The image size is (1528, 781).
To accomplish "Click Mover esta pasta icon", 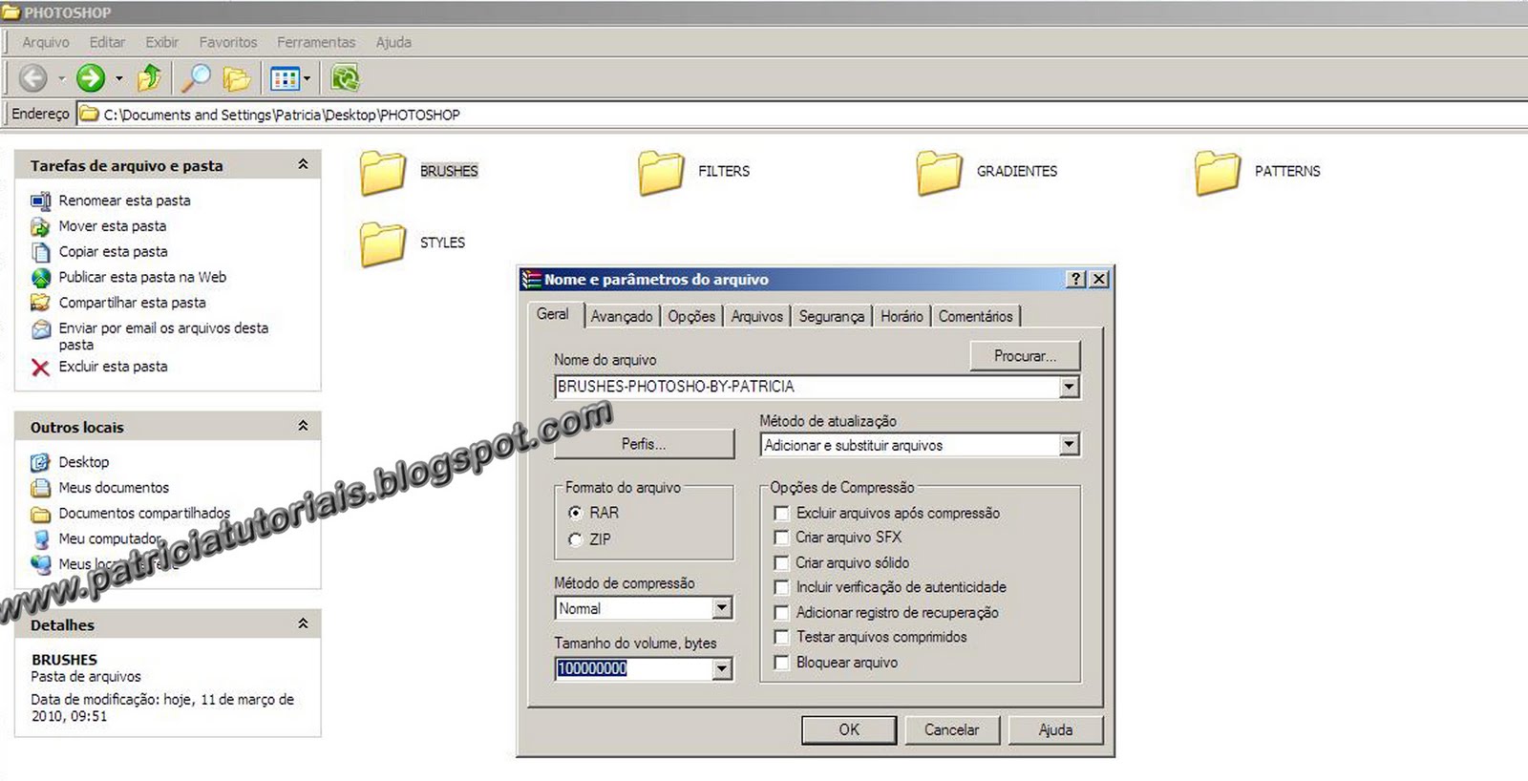I will [x=40, y=226].
